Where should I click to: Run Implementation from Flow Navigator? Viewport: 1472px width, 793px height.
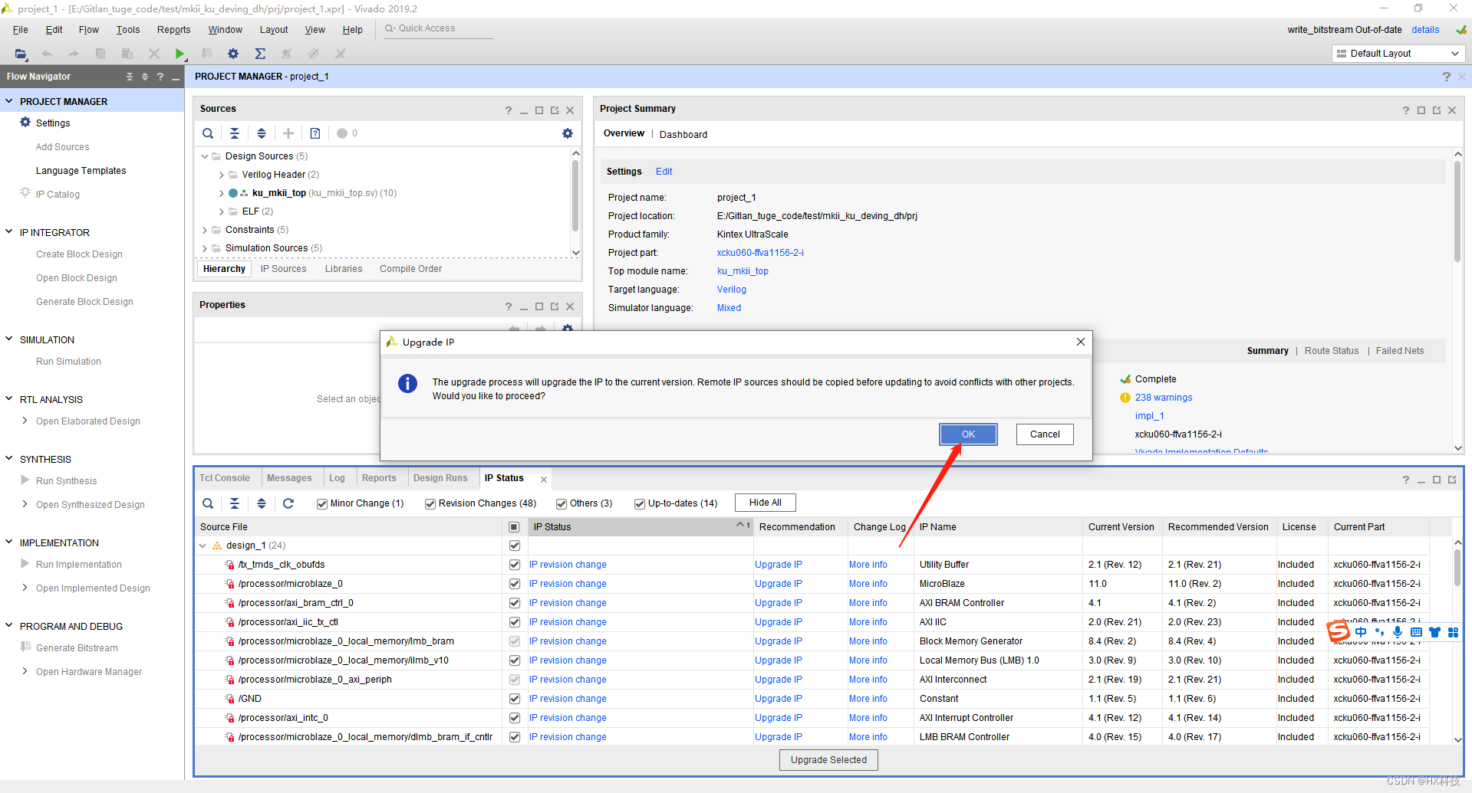click(x=78, y=564)
